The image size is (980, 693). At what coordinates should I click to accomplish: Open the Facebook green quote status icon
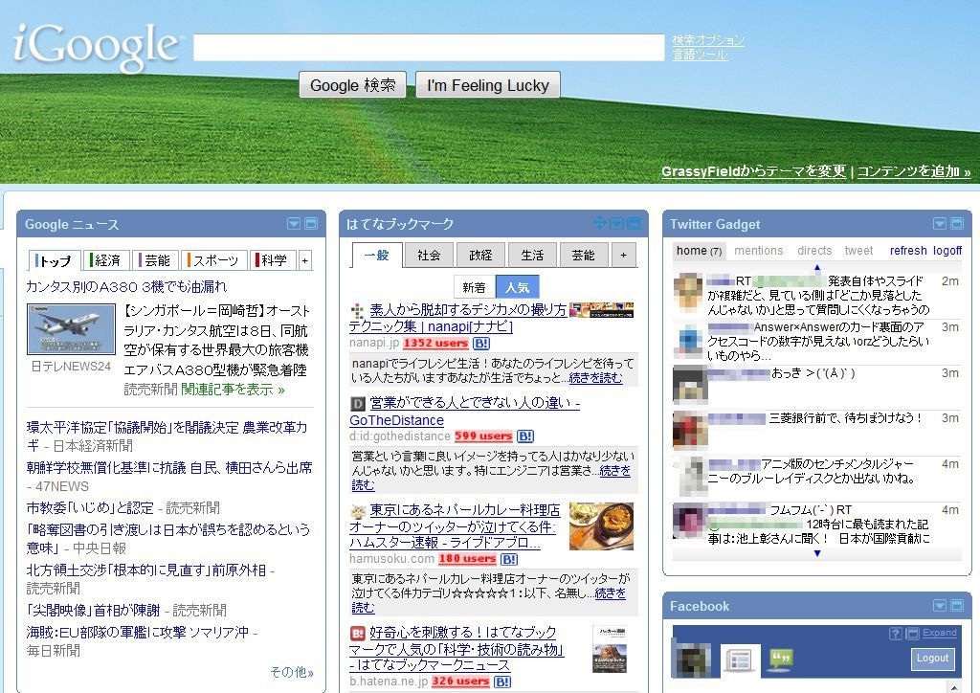779,658
